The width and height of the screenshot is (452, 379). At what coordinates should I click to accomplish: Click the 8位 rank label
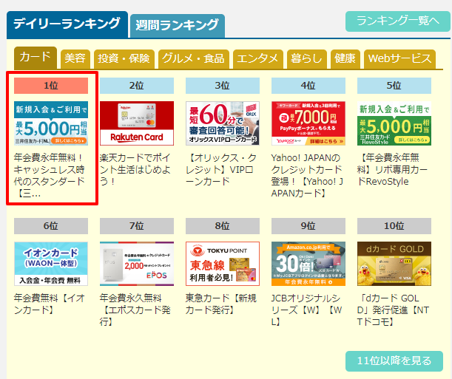pyautogui.click(x=223, y=226)
